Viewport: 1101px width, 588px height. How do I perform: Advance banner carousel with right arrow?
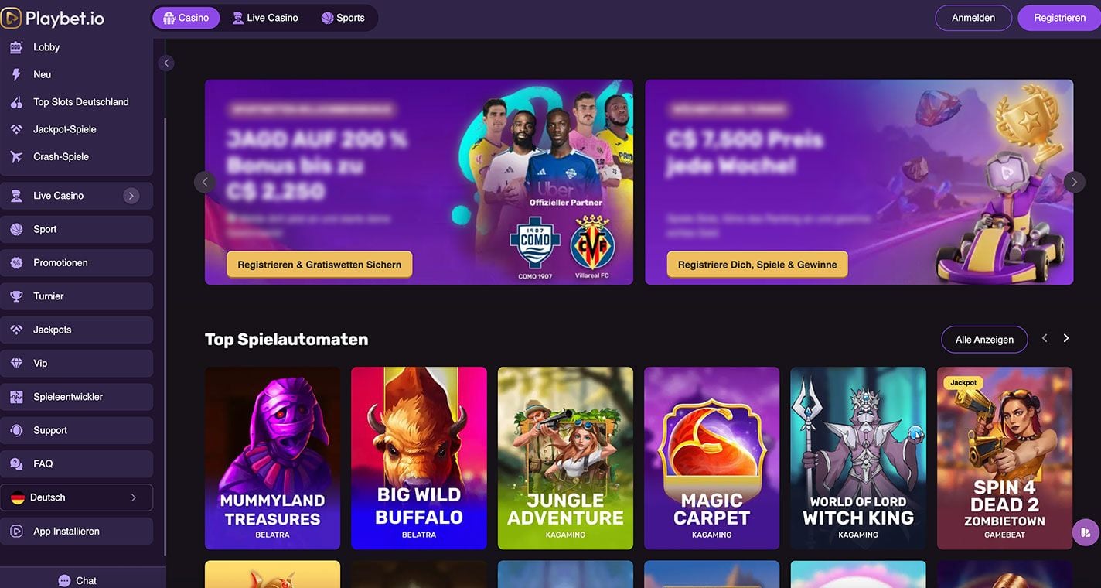pos(1074,182)
